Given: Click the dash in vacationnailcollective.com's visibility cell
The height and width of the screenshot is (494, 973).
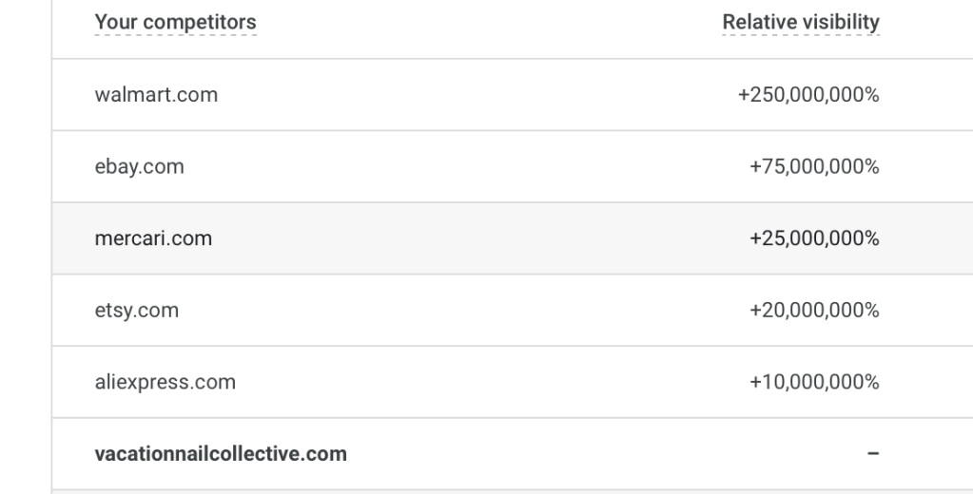Looking at the screenshot, I should 872,454.
